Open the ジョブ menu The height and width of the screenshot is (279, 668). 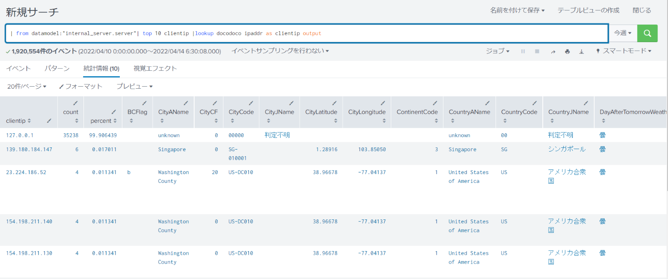[498, 51]
